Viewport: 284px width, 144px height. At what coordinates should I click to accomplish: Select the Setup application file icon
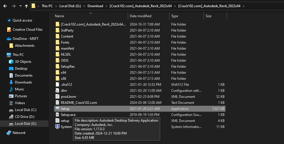(x=57, y=109)
